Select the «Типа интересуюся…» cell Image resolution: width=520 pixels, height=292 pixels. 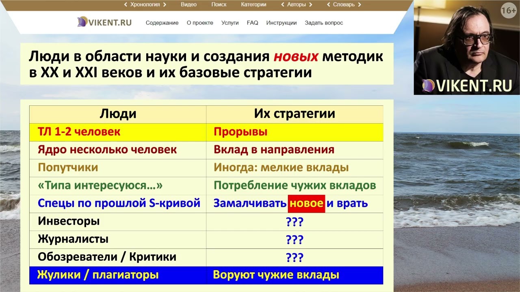click(118, 186)
